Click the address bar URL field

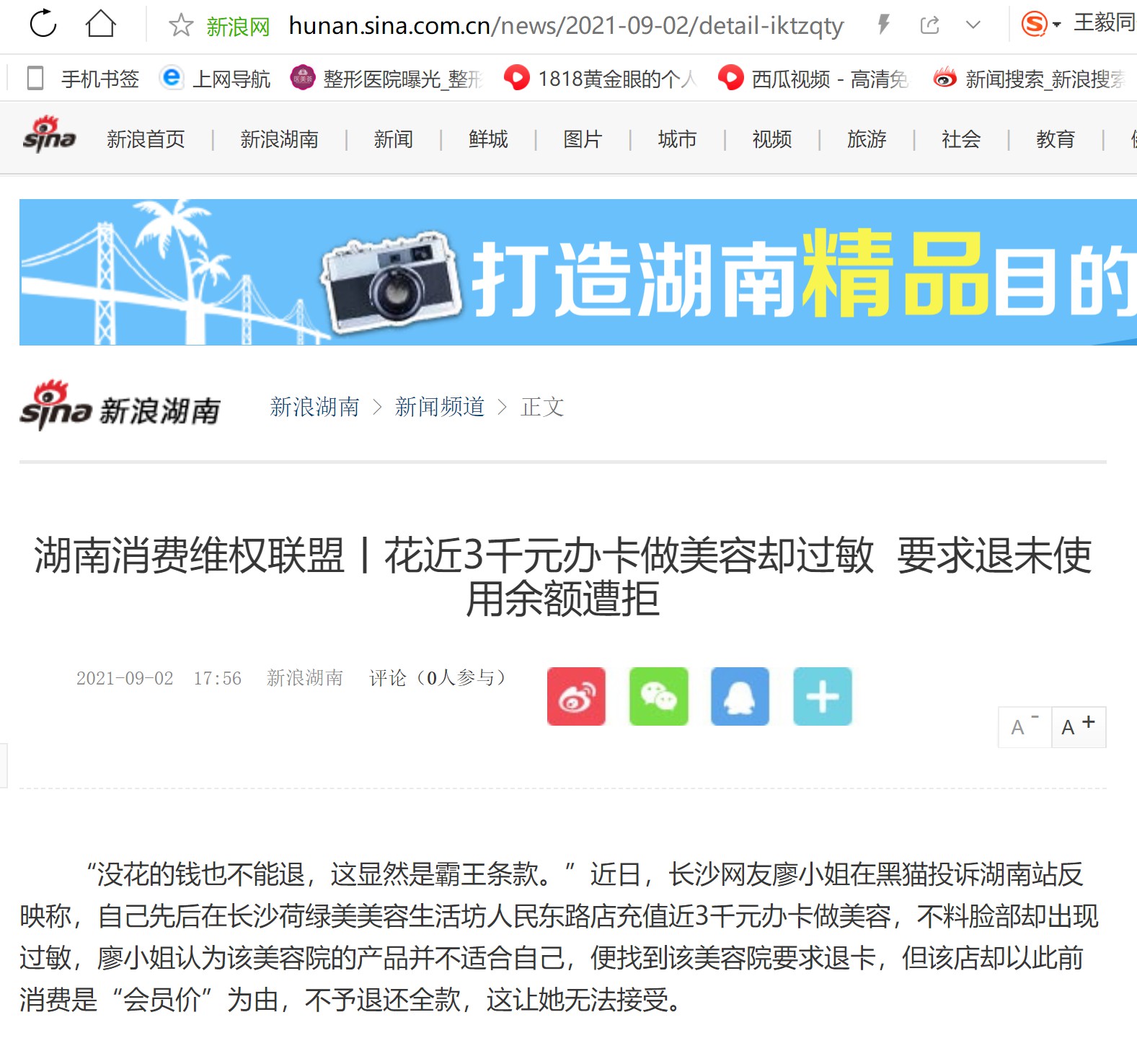pos(566,26)
